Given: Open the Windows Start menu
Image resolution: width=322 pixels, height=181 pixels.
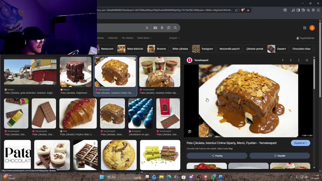Looking at the screenshot, I should tap(102, 177).
